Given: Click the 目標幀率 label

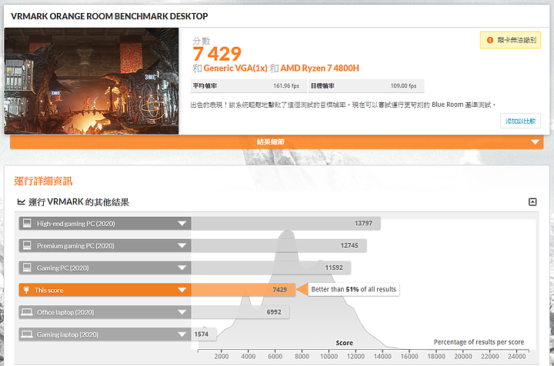Looking at the screenshot, I should coord(322,86).
